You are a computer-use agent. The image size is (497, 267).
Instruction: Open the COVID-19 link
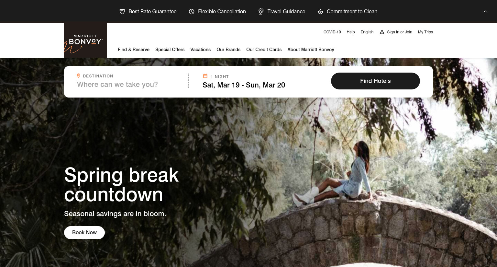pyautogui.click(x=332, y=32)
